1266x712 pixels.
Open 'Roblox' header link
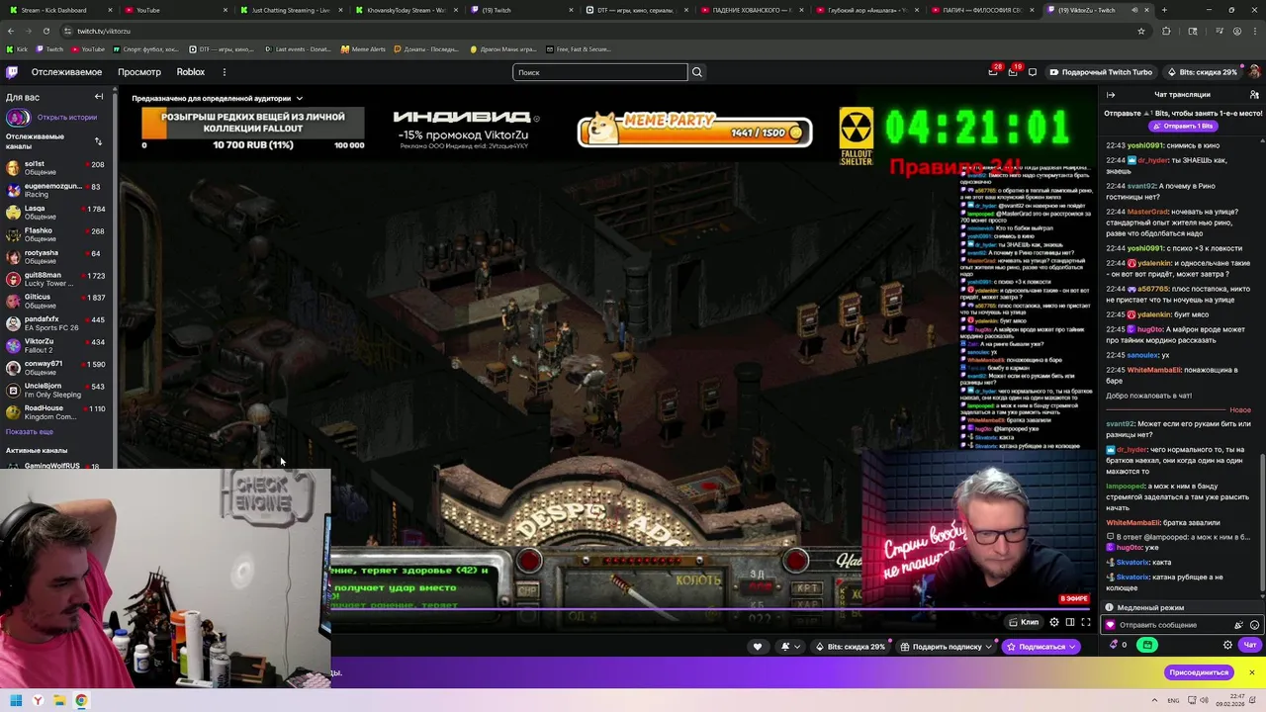(x=191, y=72)
